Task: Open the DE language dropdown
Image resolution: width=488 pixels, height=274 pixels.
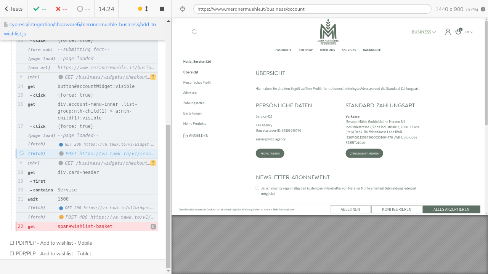Action: 469,32
